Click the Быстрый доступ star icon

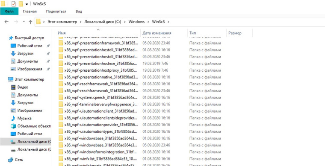coord(11,38)
